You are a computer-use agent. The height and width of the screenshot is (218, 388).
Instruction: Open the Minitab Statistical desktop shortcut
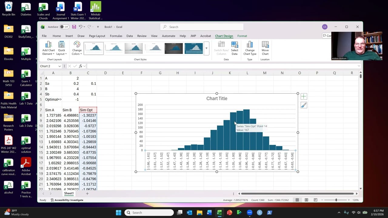95,11
